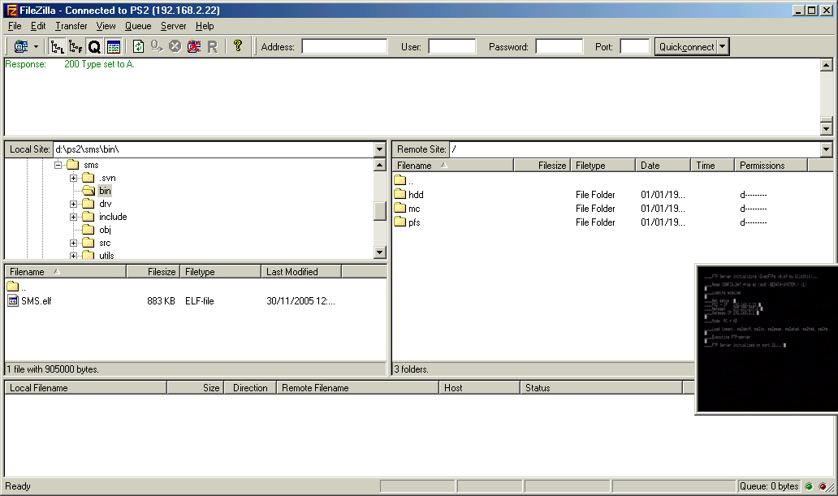
Task: Sort remote files by Date column
Action: [x=662, y=166]
